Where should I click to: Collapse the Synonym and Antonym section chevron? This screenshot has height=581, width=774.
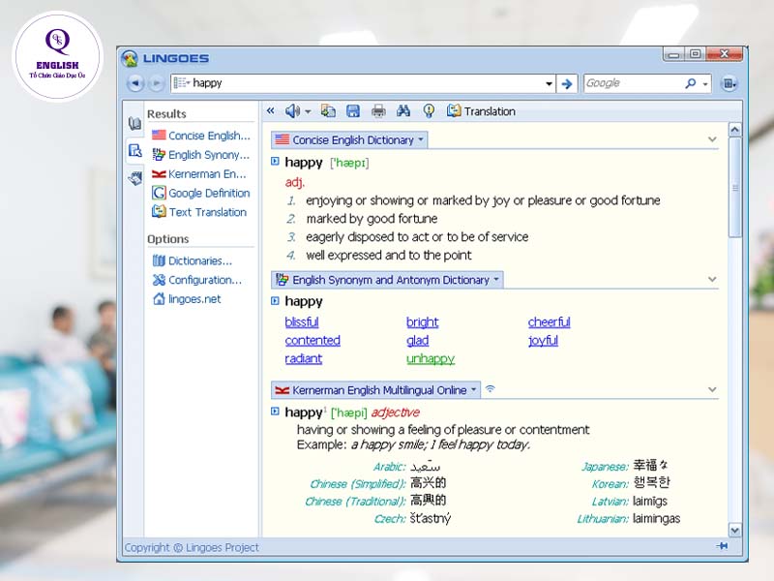coord(712,280)
